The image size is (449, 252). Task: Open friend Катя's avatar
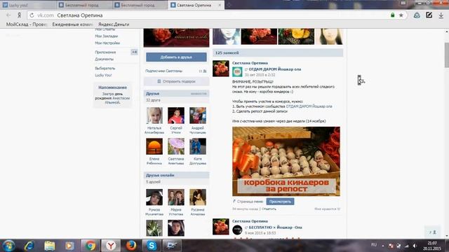198,146
